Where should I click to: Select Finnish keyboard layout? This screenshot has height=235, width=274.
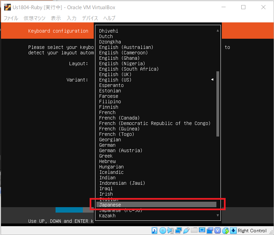[x=108, y=107]
